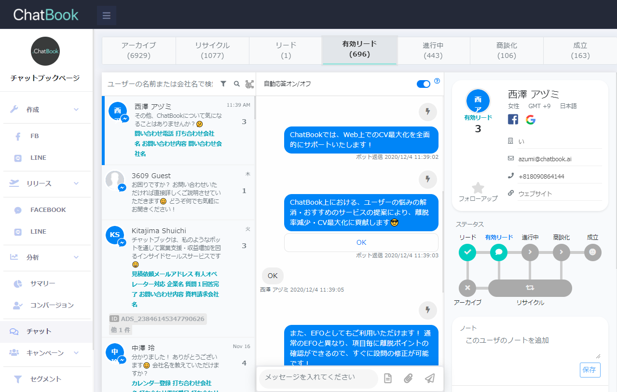The height and width of the screenshot is (392, 617).
Task: Open セグメント in sidebar
Action: (45, 379)
